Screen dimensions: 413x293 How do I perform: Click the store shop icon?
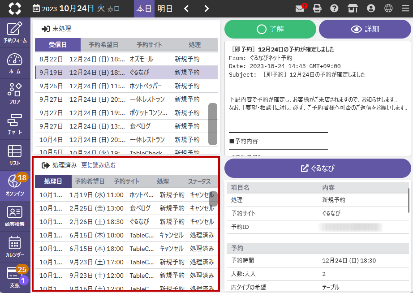[353, 9]
